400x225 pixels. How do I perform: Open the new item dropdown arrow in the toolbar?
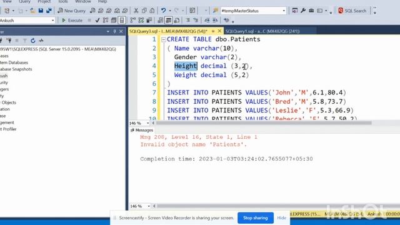(x=13, y=11)
